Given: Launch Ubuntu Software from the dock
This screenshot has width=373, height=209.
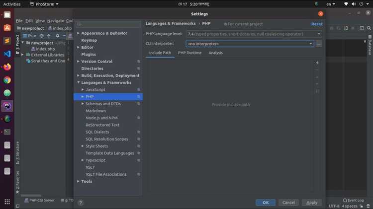Looking at the screenshot, I should tap(7, 28).
